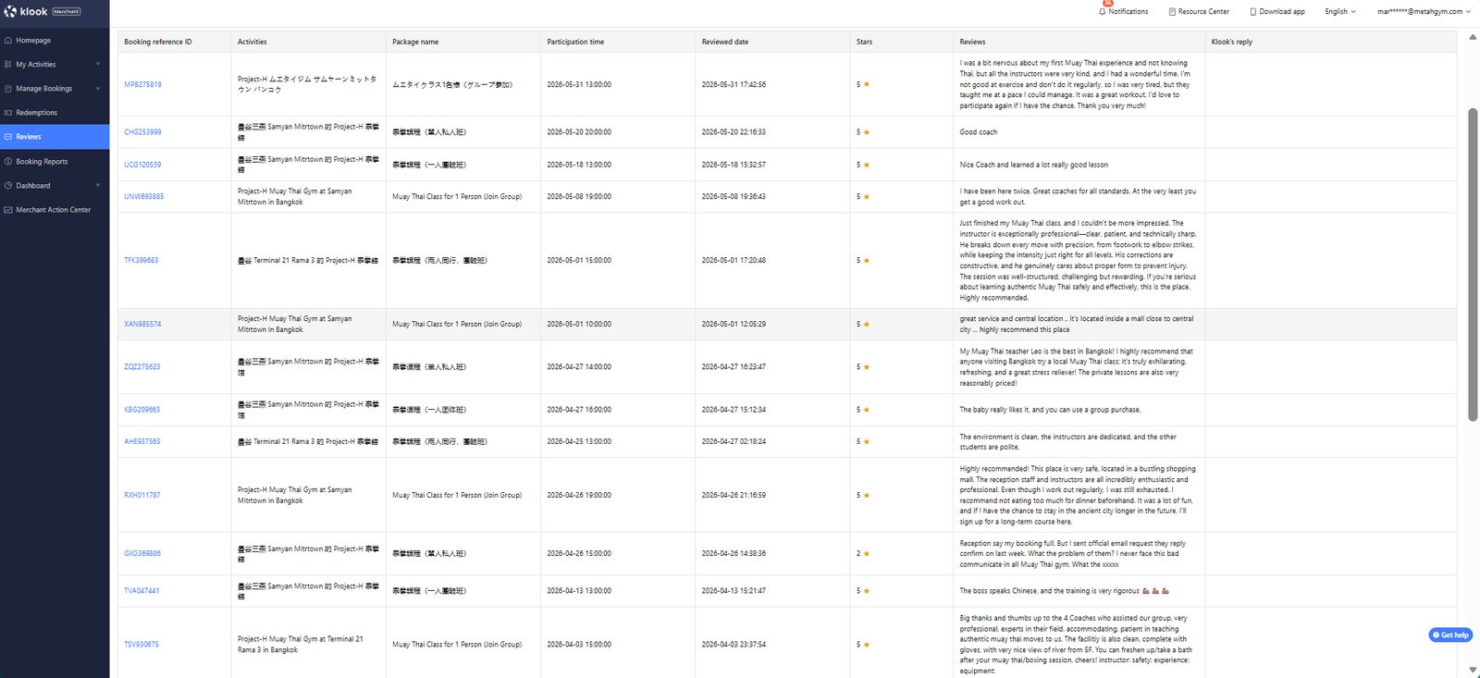This screenshot has height=678, width=1480.
Task: Click the Manage Bookings sidebar icon
Action: [x=8, y=89]
